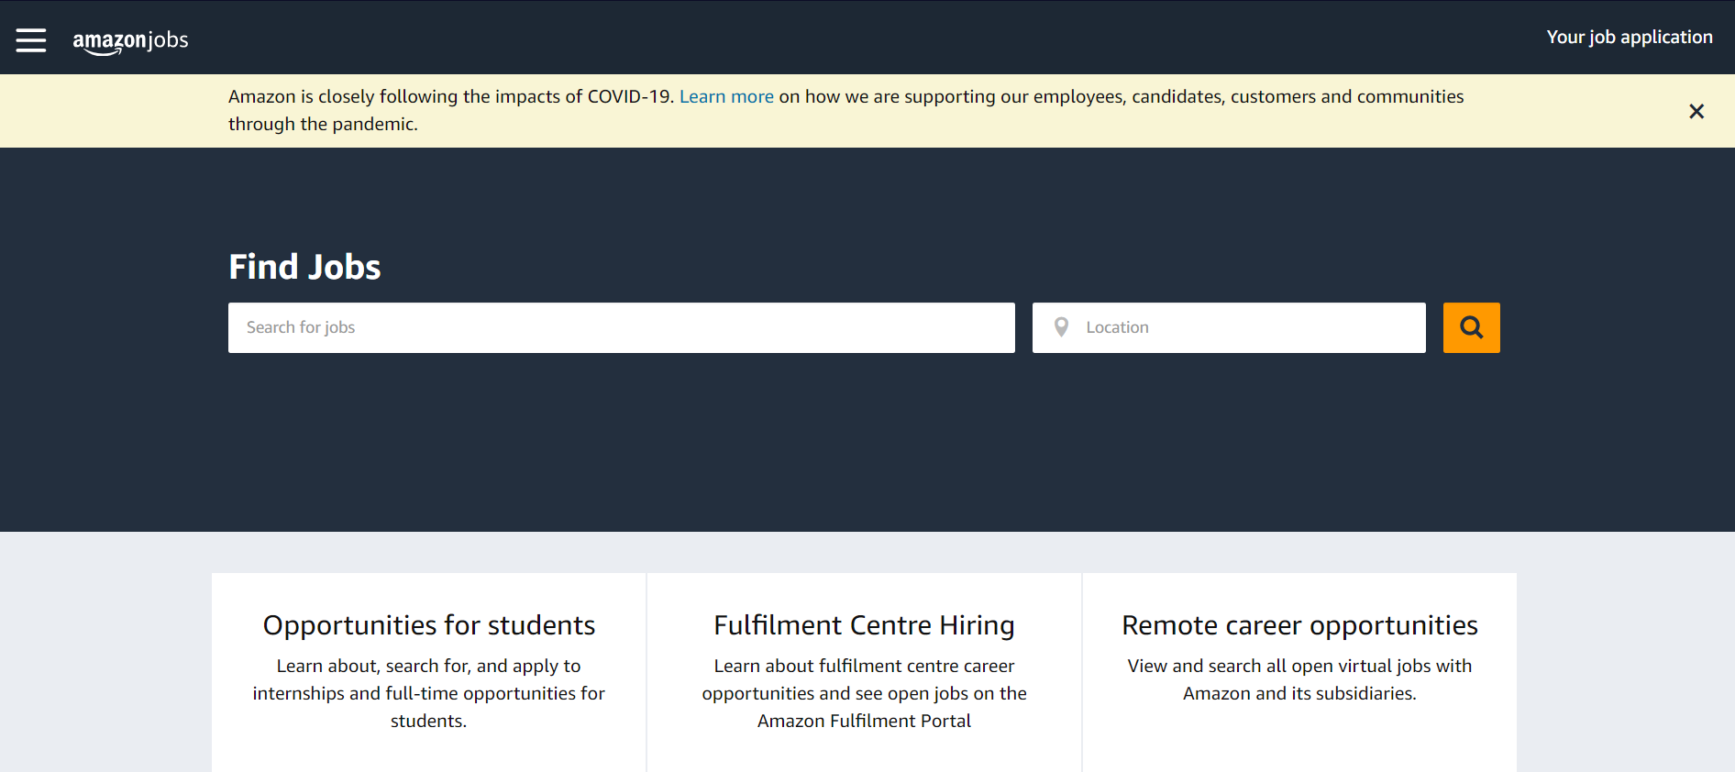Open Opportunities for students heading
Viewport: 1735px width, 772px height.
coord(429,625)
